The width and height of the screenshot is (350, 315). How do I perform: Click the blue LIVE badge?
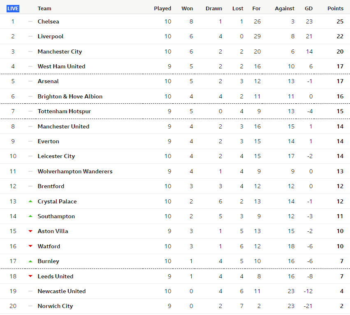(x=13, y=9)
